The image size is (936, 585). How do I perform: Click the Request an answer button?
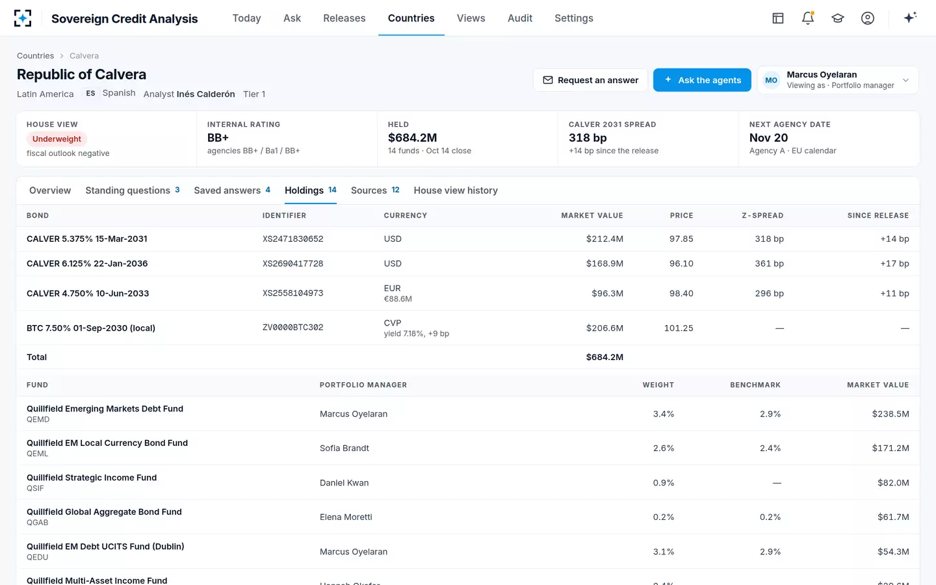(591, 80)
